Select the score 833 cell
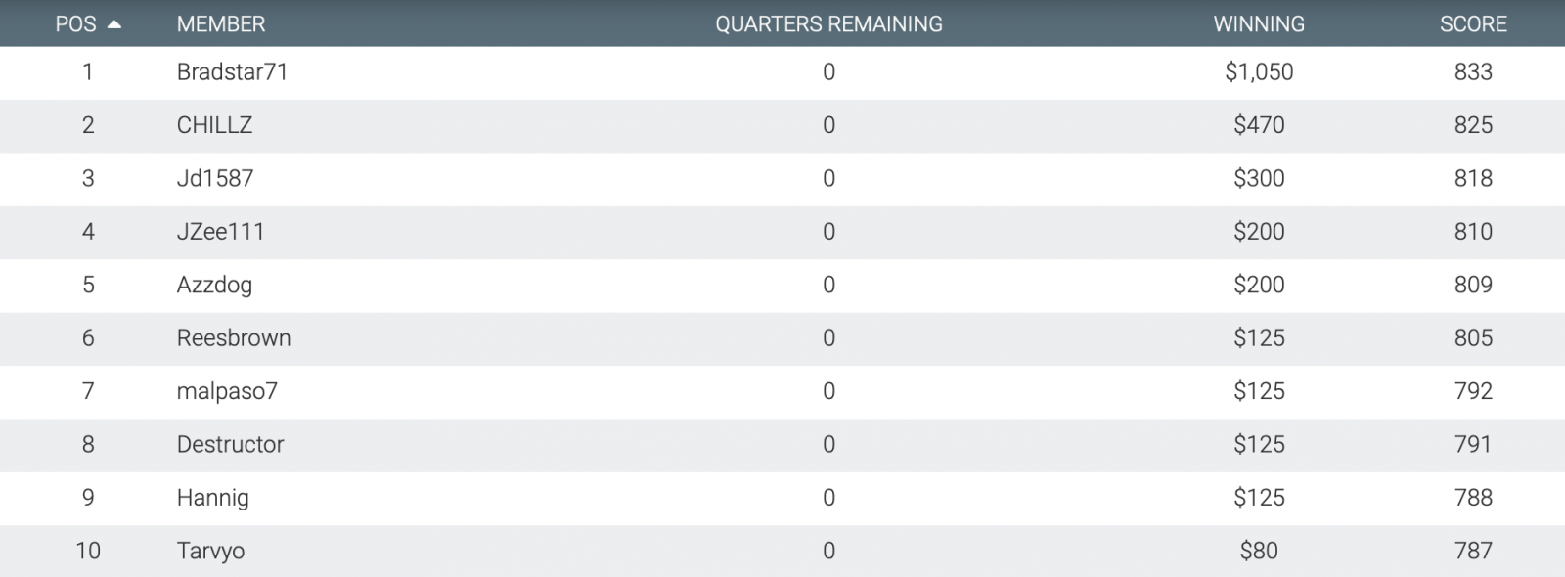This screenshot has height=577, width=1565. pyautogui.click(x=1473, y=72)
